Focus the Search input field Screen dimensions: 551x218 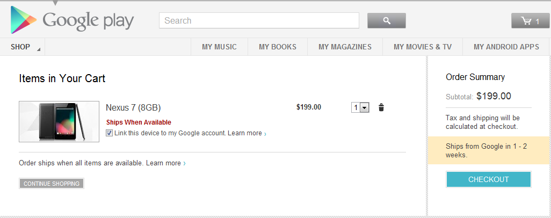(259, 20)
